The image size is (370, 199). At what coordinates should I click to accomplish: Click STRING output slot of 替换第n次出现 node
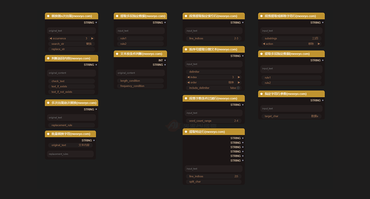point(96,22)
